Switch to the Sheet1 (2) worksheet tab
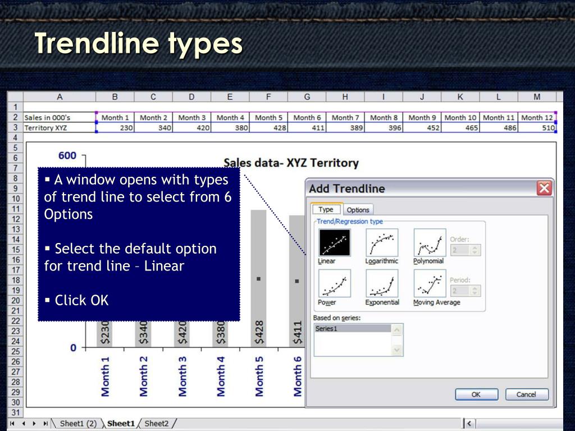The image size is (575, 431). point(78,424)
